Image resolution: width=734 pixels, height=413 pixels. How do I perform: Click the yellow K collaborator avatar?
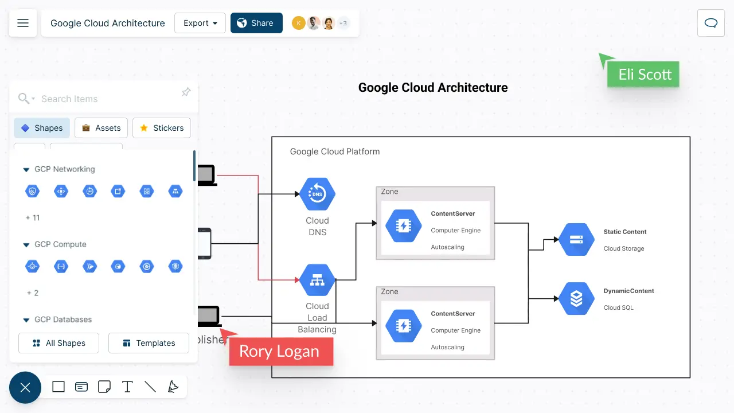pos(298,23)
